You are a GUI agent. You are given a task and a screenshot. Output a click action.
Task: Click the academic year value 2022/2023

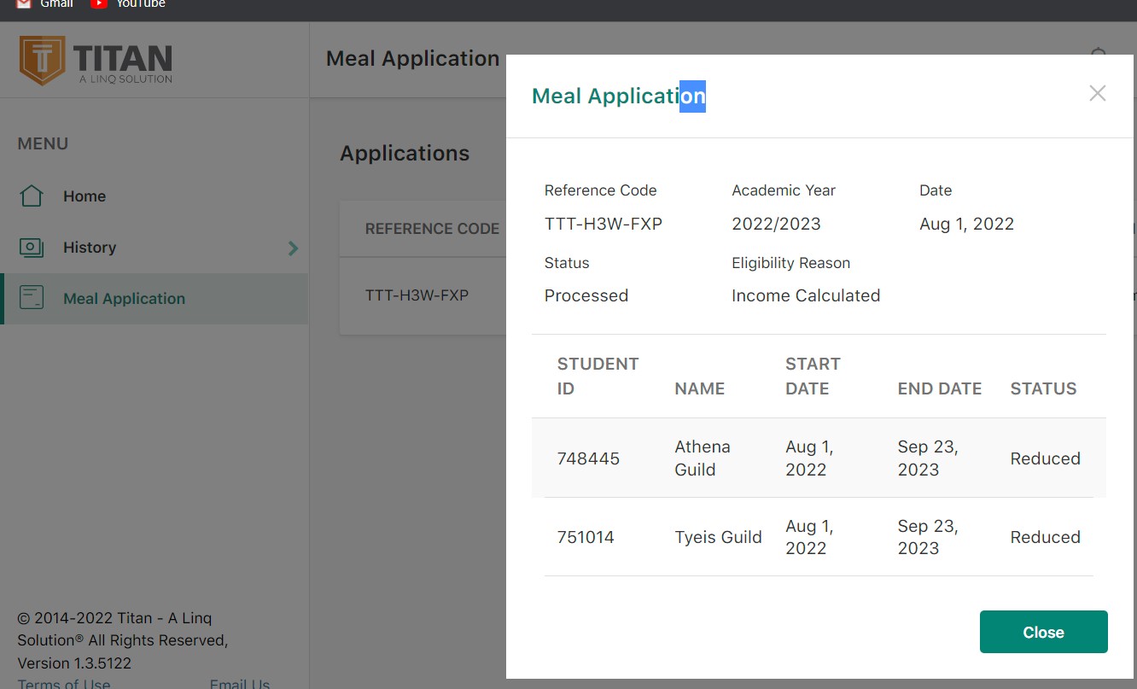click(x=776, y=225)
